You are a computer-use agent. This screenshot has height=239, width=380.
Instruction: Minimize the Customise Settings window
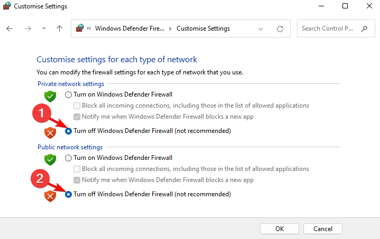[321, 6]
